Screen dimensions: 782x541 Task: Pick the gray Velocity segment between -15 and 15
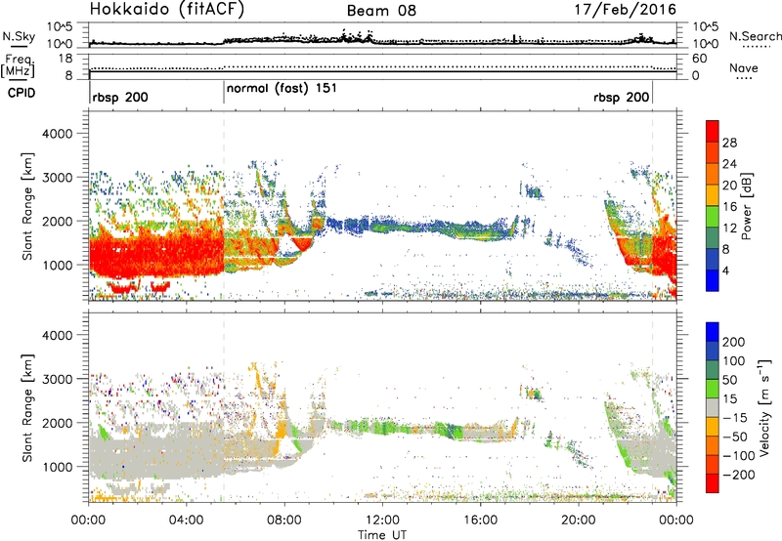point(713,407)
